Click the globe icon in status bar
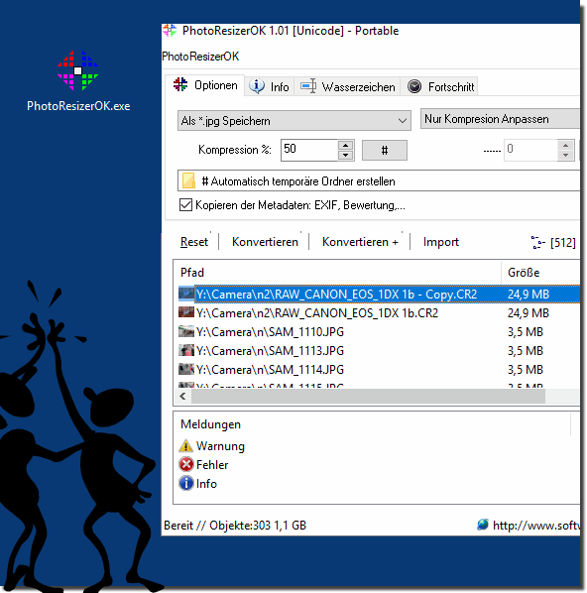 [483, 525]
